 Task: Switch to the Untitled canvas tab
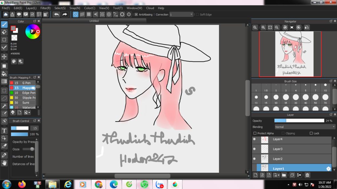pos(94,21)
